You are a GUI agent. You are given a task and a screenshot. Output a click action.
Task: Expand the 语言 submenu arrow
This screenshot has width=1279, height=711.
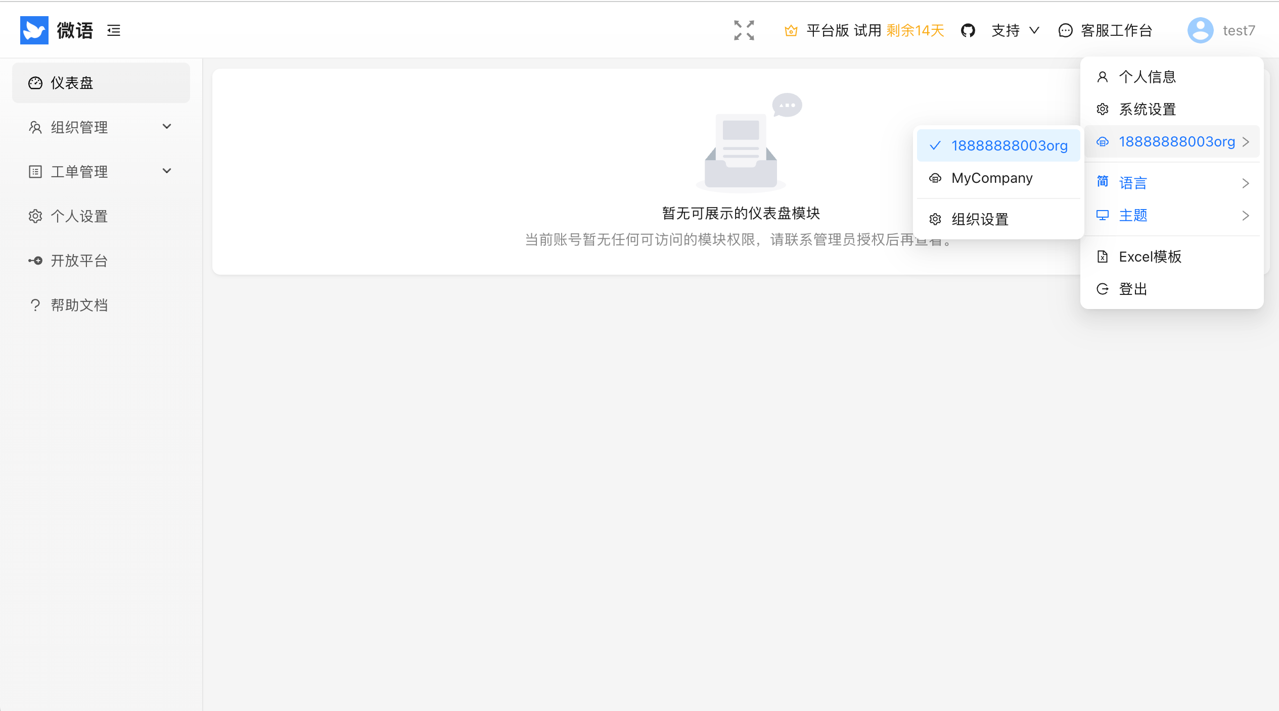click(x=1246, y=183)
